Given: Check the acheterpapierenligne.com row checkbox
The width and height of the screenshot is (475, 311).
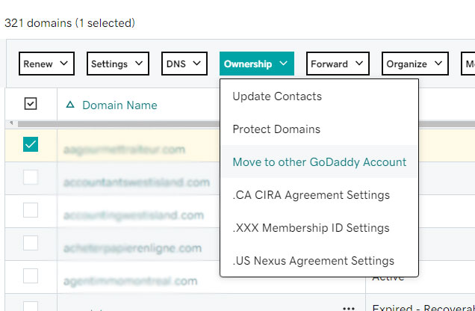Looking at the screenshot, I should coord(31,243).
